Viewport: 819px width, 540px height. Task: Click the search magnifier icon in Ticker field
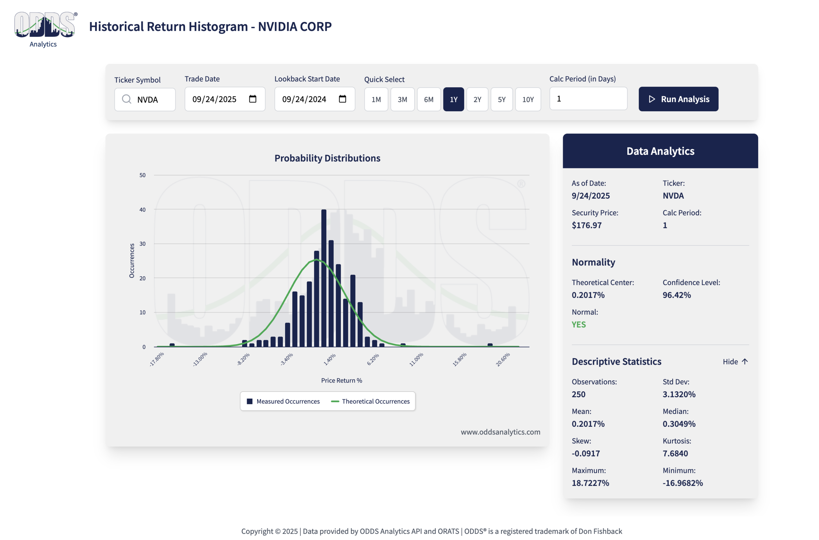tap(126, 99)
